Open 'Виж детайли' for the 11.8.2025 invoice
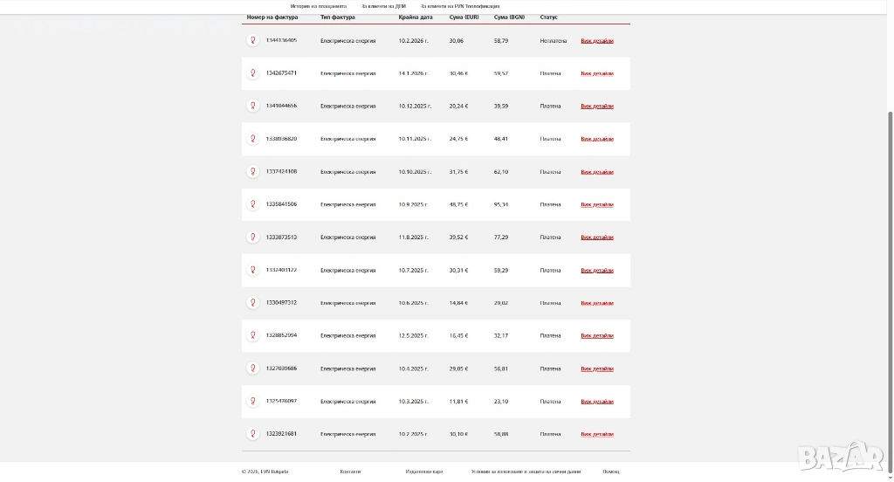Image resolution: width=894 pixels, height=482 pixels. point(597,238)
